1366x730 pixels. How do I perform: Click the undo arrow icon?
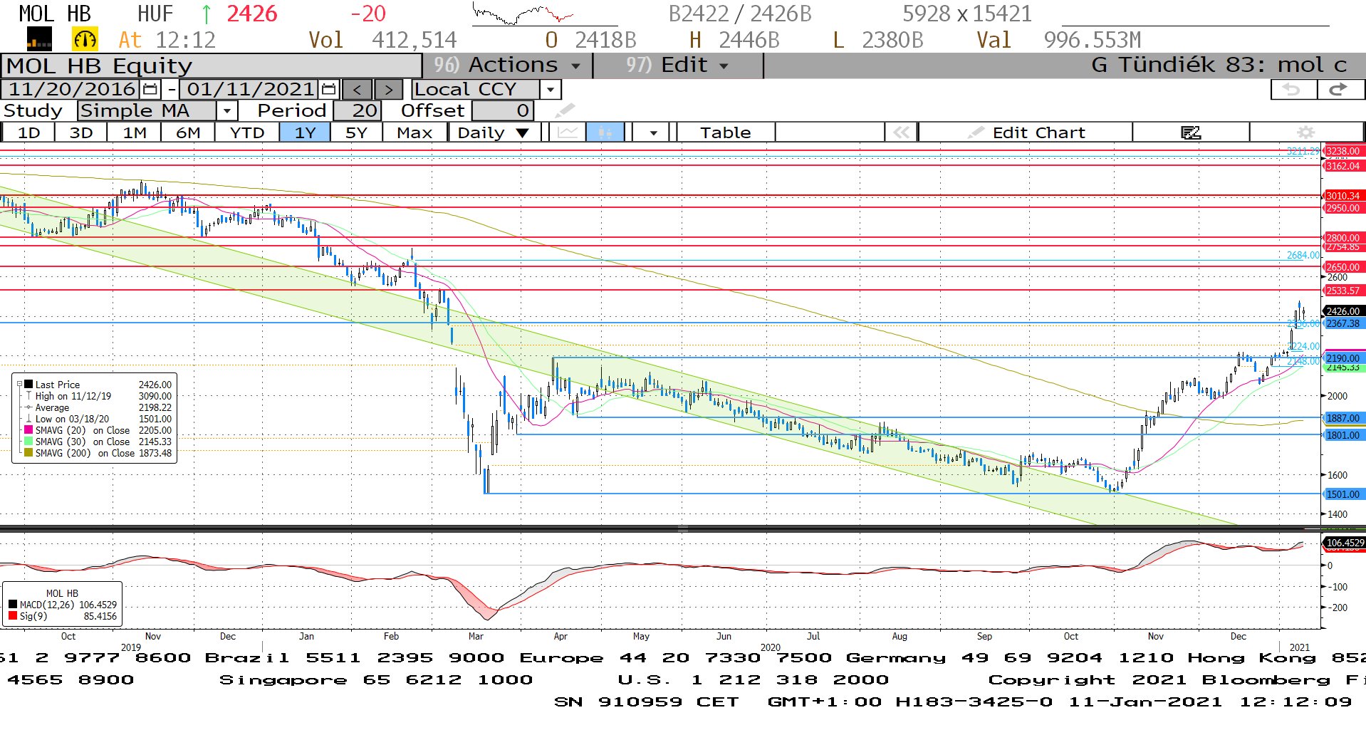click(x=1293, y=90)
